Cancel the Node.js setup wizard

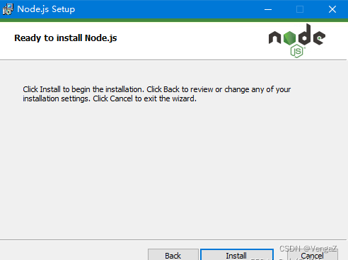tap(313, 254)
